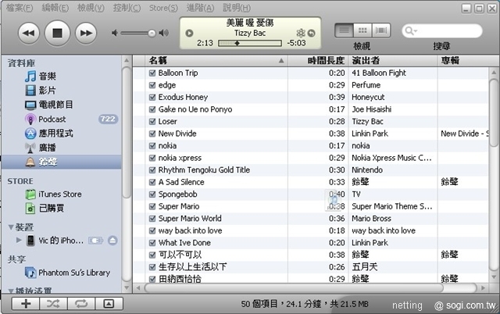Uncheck the edge checkbox
Viewport: 500px width, 314px height.
pyautogui.click(x=152, y=85)
